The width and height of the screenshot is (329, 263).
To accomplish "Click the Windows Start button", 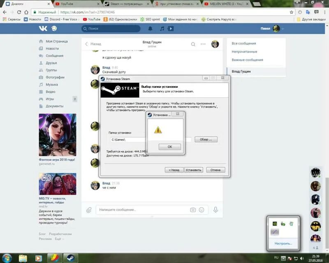I will 7,258.
